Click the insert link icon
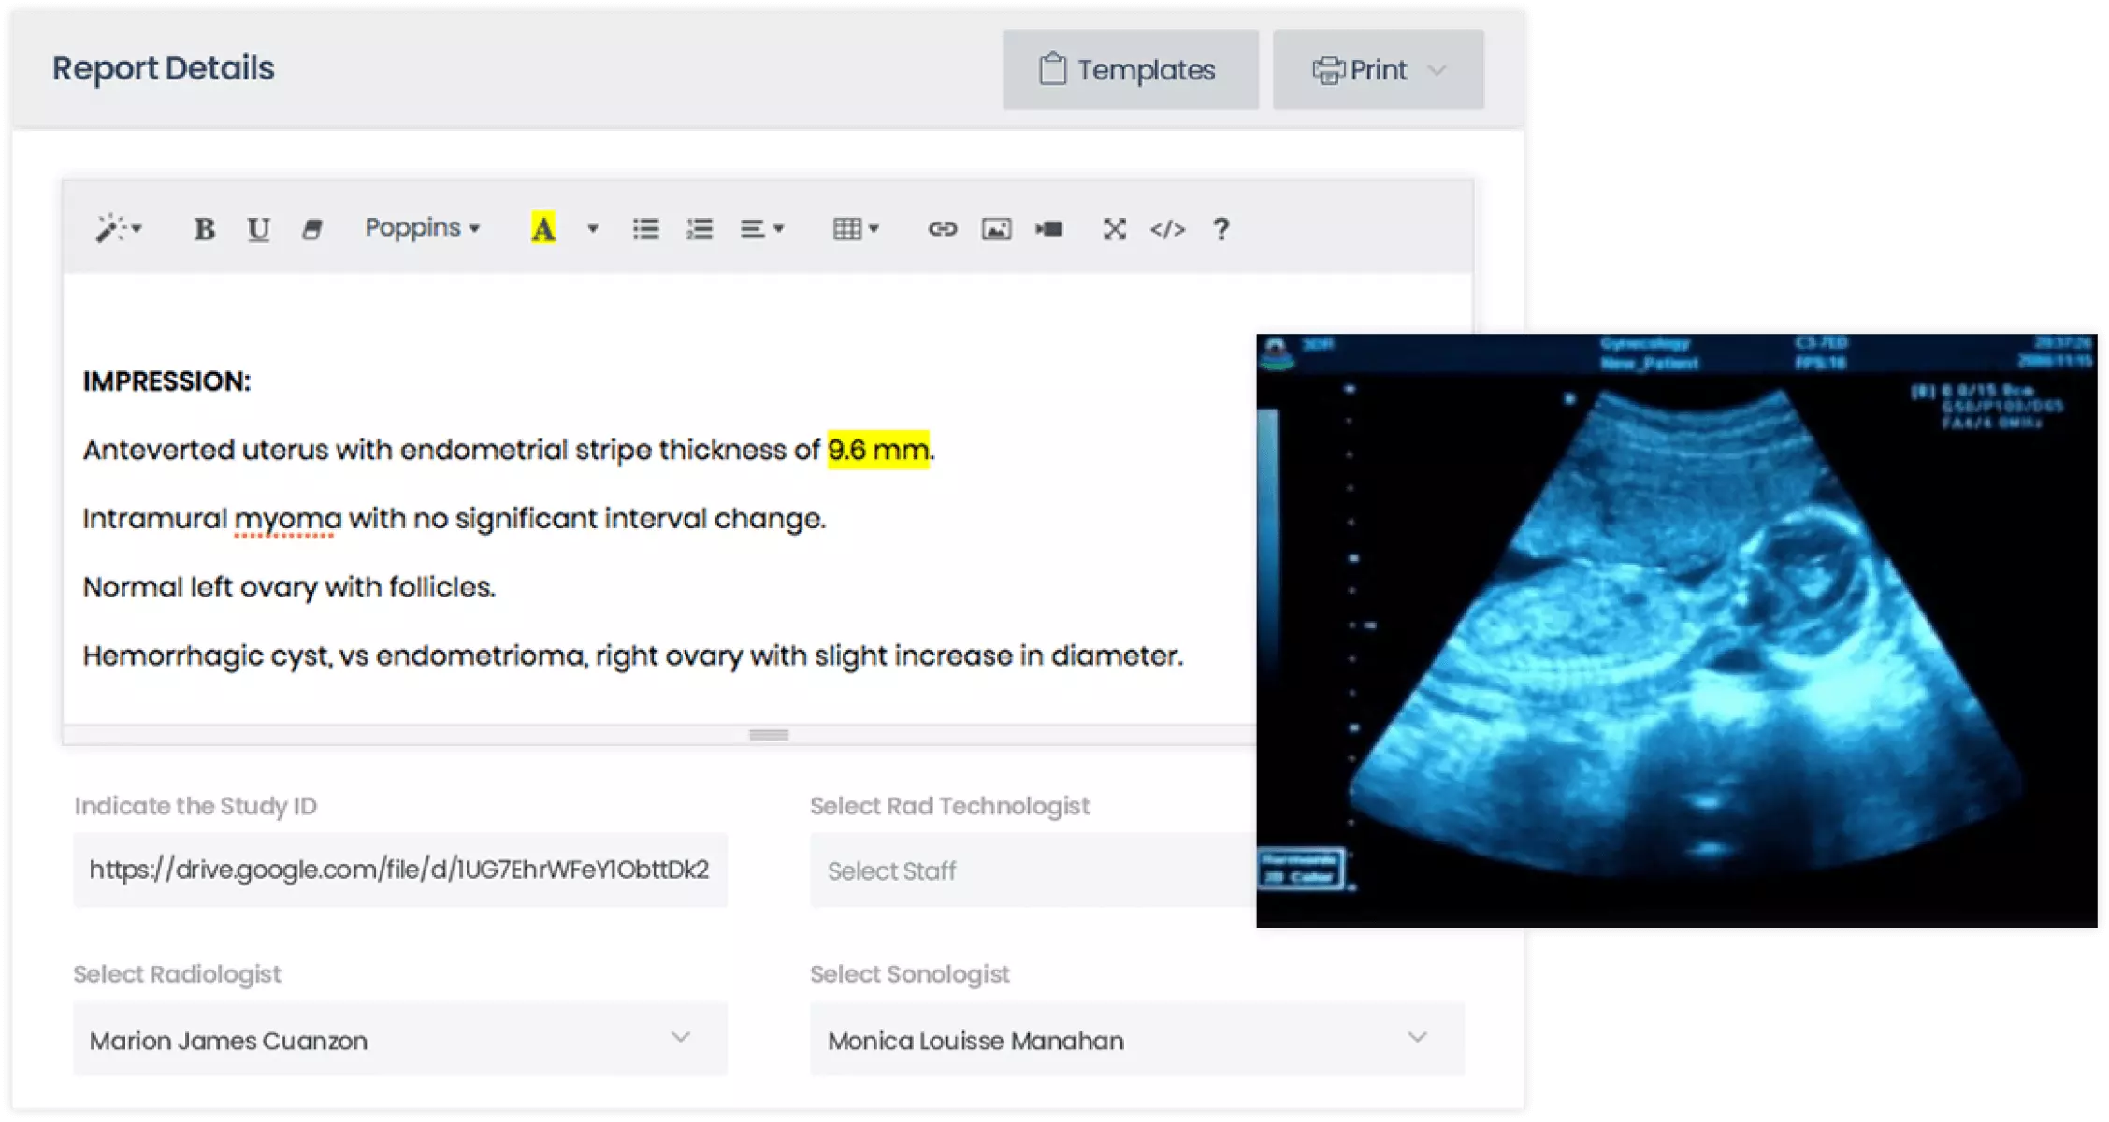 tap(943, 227)
